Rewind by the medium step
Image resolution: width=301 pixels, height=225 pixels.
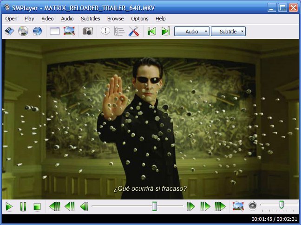click(x=70, y=206)
